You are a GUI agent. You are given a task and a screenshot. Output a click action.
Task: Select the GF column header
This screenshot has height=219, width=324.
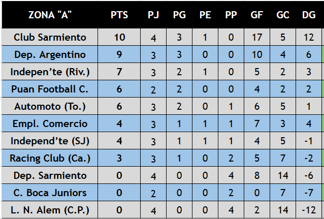click(257, 15)
